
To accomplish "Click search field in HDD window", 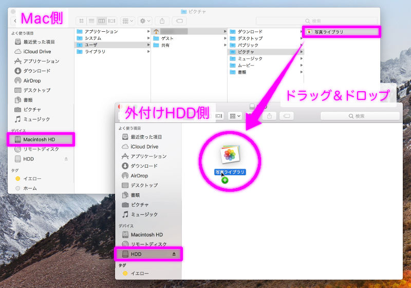I will [x=360, y=116].
